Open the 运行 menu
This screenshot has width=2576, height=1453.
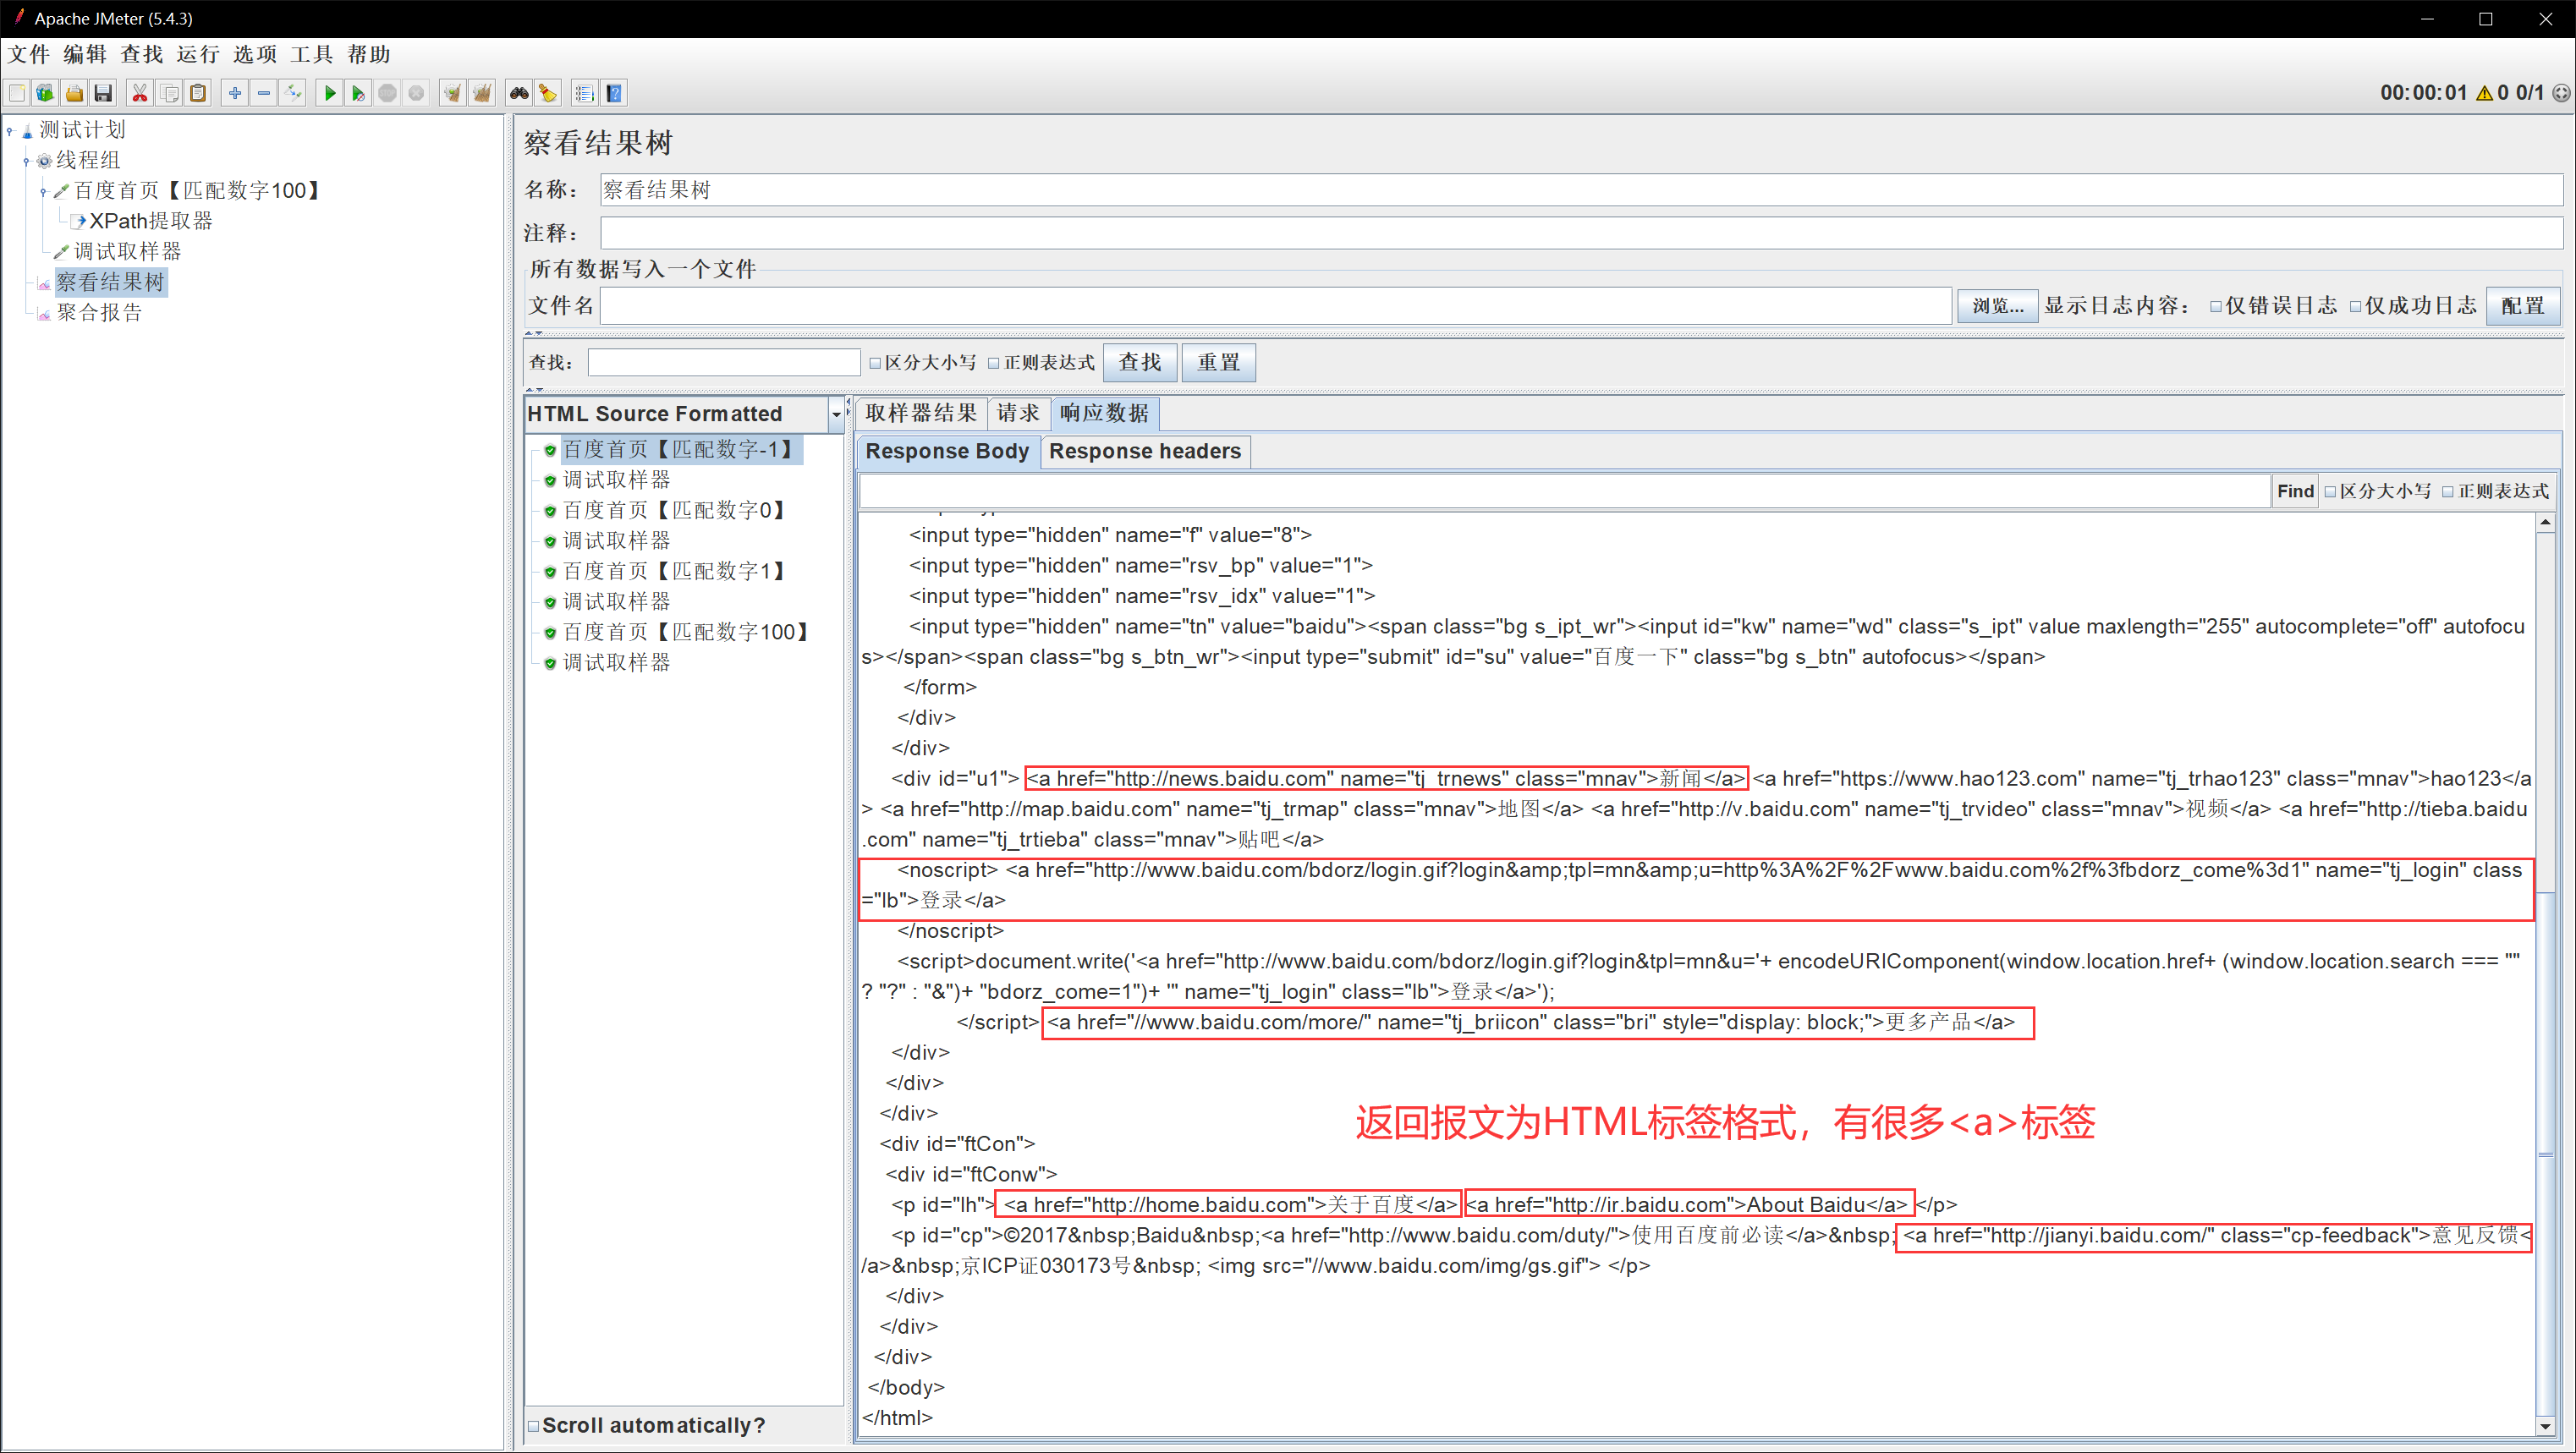click(x=197, y=54)
